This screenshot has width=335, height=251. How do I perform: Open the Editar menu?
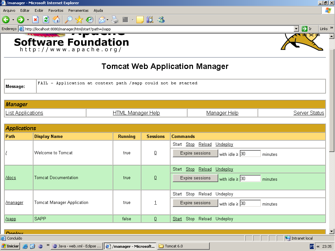pos(25,10)
